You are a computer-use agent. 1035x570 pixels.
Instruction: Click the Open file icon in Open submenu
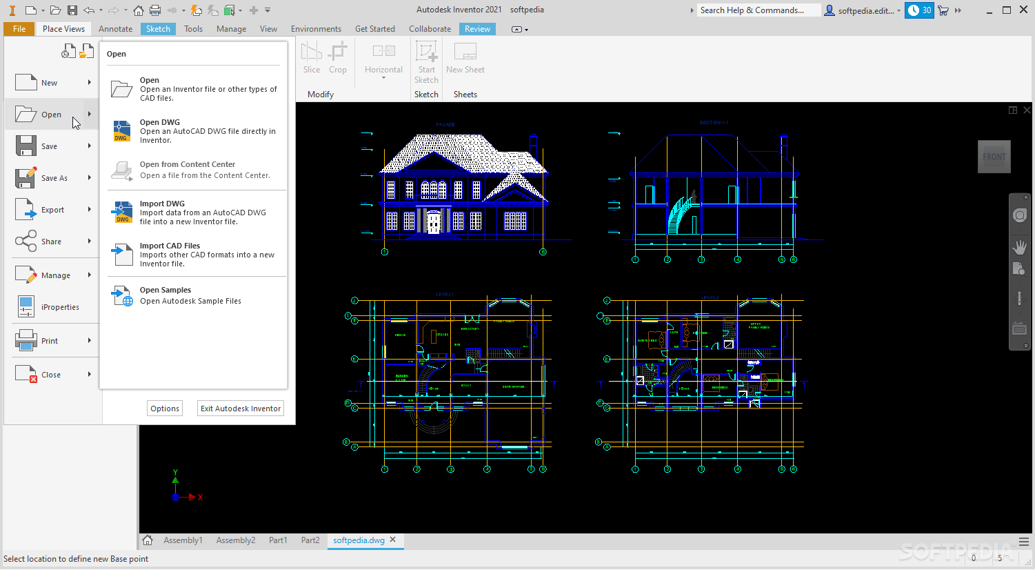pyautogui.click(x=122, y=89)
